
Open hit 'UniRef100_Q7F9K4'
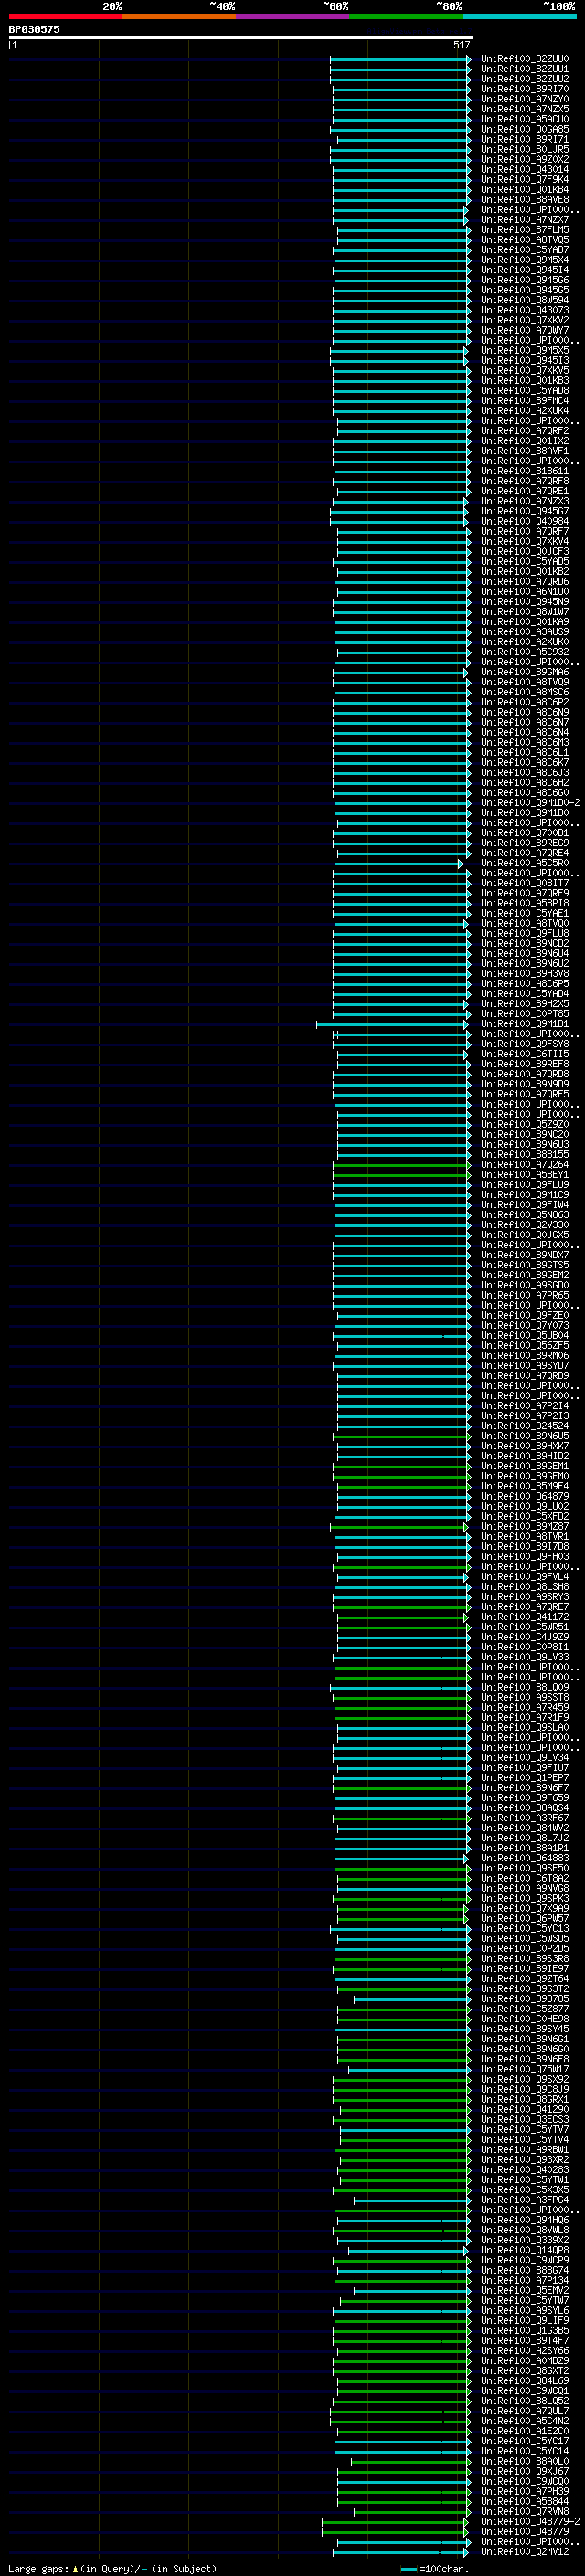[524, 179]
